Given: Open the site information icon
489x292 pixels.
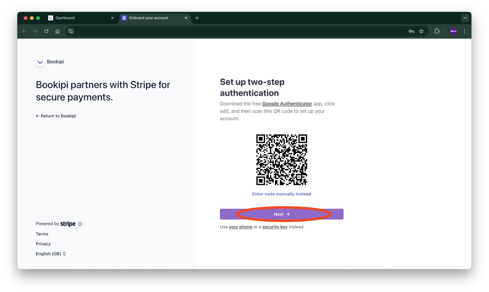Looking at the screenshot, I should 71,31.
